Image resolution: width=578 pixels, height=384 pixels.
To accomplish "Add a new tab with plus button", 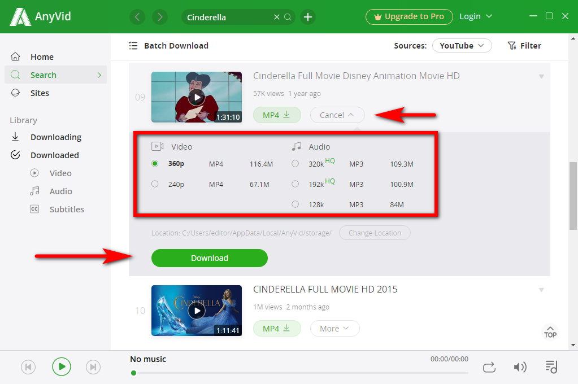I will click(308, 17).
